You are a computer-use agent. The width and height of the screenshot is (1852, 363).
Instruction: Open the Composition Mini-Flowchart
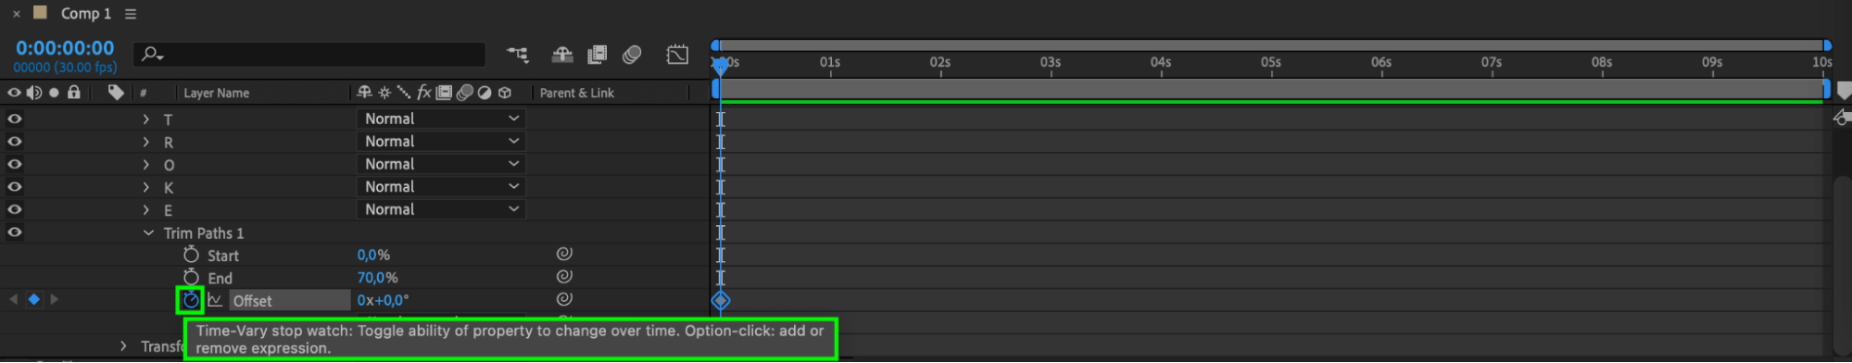click(518, 55)
